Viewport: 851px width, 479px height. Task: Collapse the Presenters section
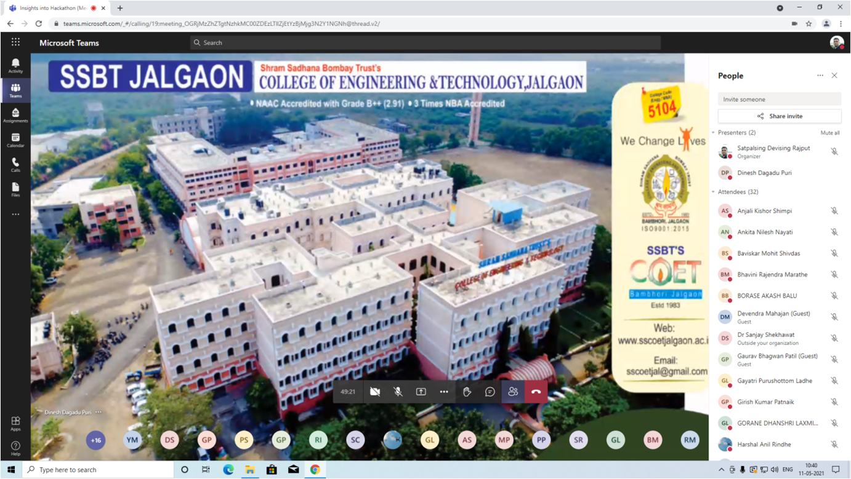pyautogui.click(x=713, y=133)
